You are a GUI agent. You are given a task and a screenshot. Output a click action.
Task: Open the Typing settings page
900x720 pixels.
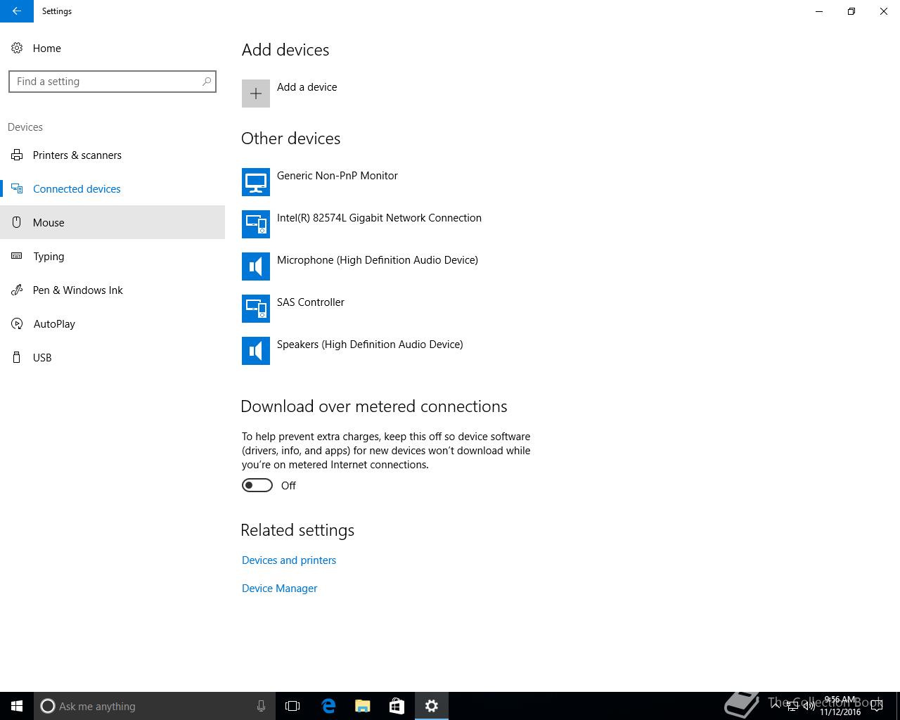tap(112, 256)
